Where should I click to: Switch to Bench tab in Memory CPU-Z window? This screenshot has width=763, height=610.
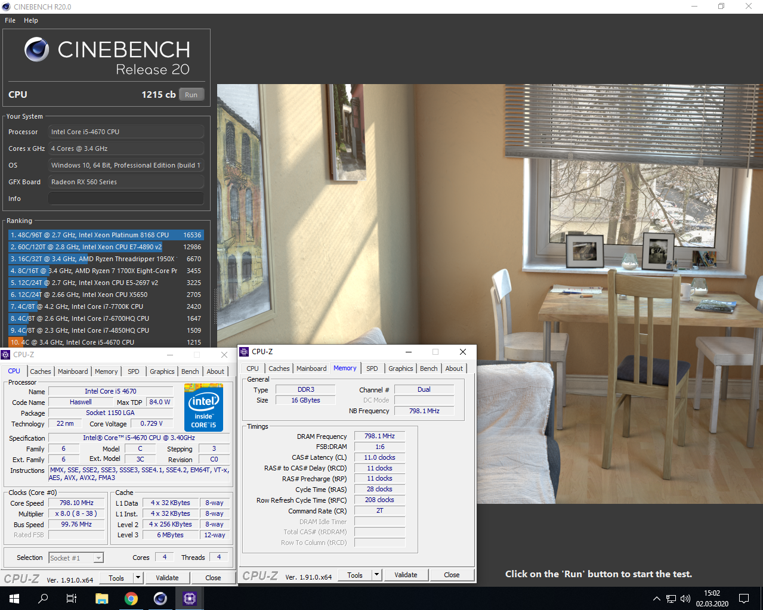tap(429, 369)
